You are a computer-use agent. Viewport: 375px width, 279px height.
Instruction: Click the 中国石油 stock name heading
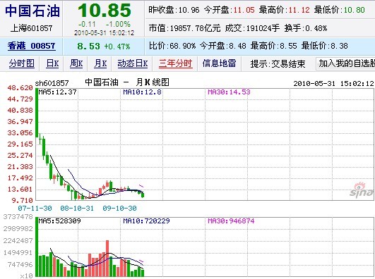(32, 11)
